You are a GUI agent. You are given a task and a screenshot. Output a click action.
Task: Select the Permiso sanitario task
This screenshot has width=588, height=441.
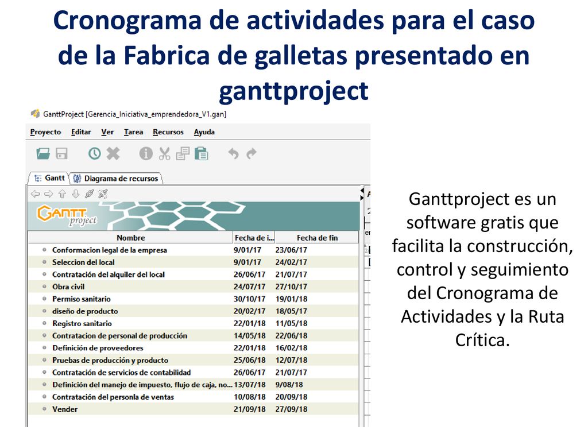coord(82,299)
